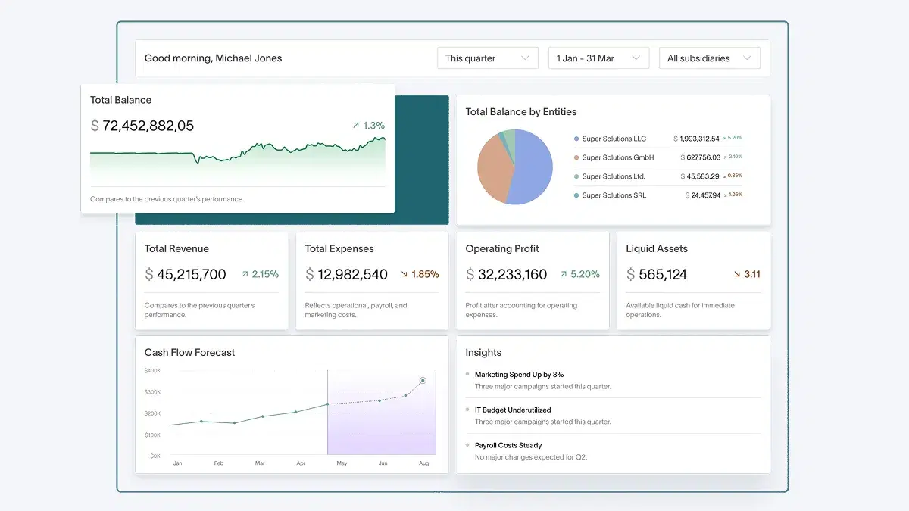Click the Liquid Assets card title

[657, 248]
